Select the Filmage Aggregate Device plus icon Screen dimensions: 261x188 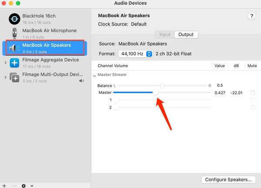click(x=14, y=63)
